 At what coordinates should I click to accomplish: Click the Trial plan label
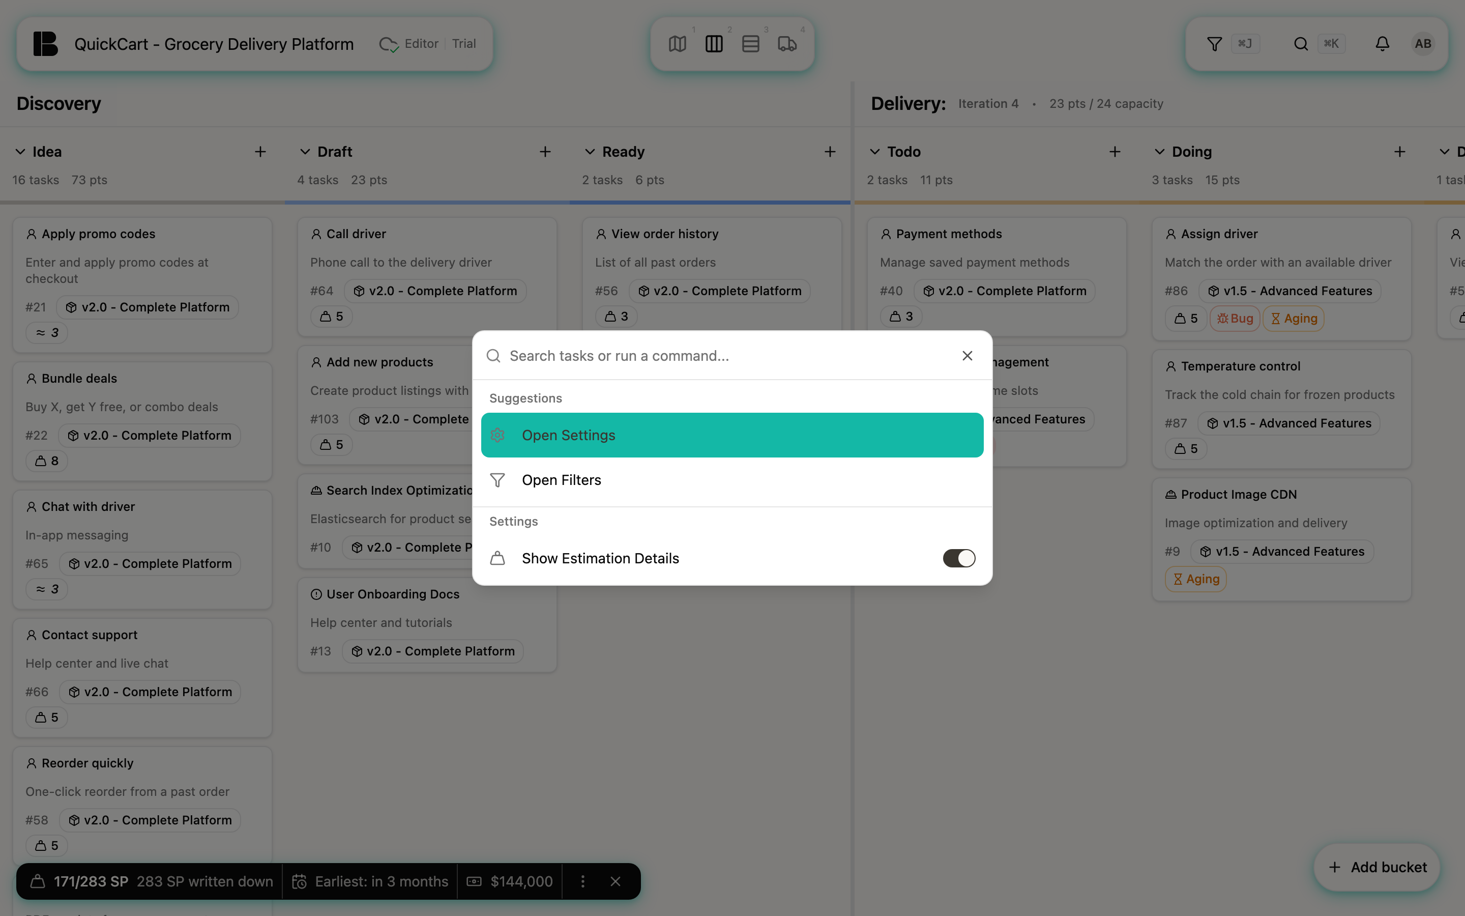point(464,44)
